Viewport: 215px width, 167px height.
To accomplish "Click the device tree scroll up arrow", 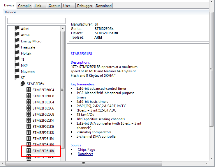I will click(63, 28).
